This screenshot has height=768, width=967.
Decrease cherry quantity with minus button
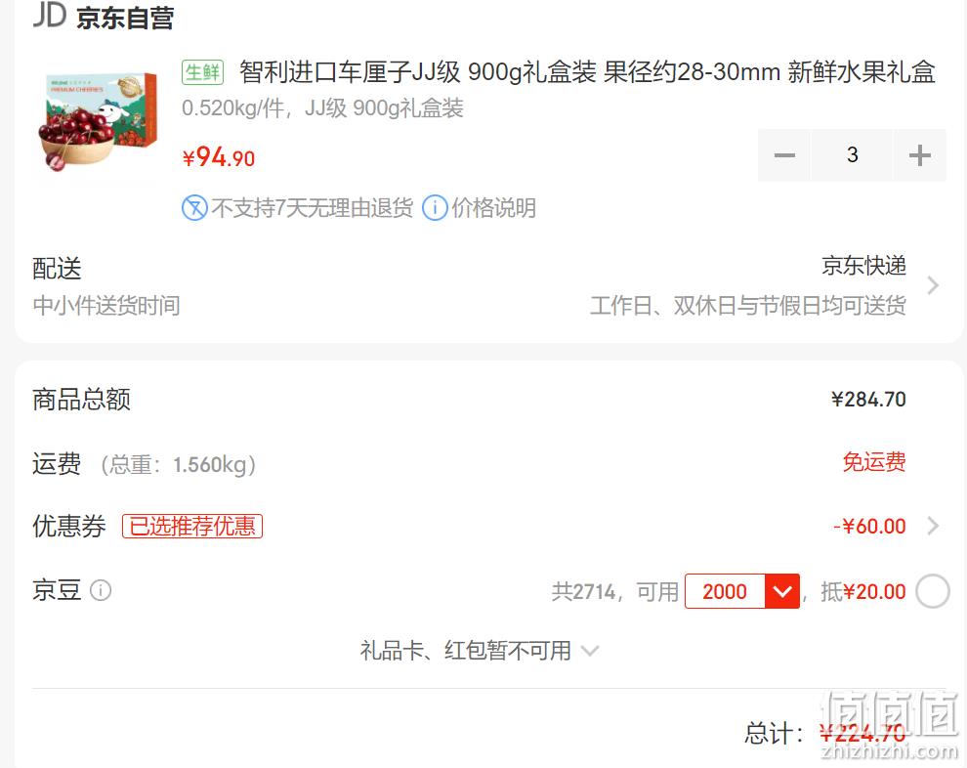tap(783, 155)
